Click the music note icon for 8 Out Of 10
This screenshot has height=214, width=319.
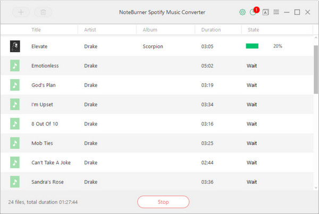pos(15,124)
